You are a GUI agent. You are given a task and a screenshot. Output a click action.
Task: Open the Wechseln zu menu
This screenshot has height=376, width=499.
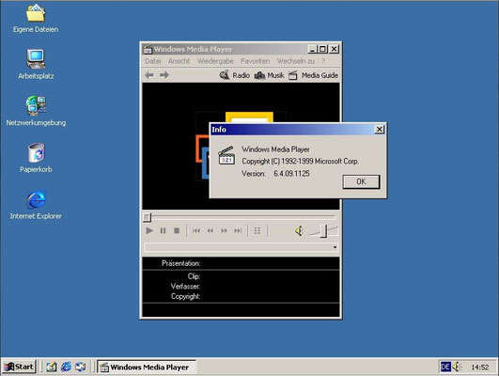tap(296, 61)
